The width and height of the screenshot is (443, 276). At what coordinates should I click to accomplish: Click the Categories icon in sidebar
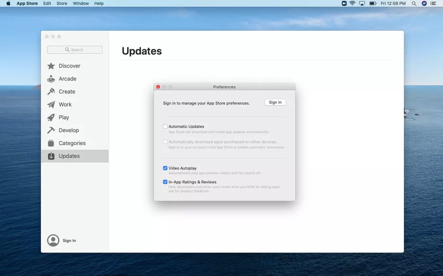(x=51, y=143)
